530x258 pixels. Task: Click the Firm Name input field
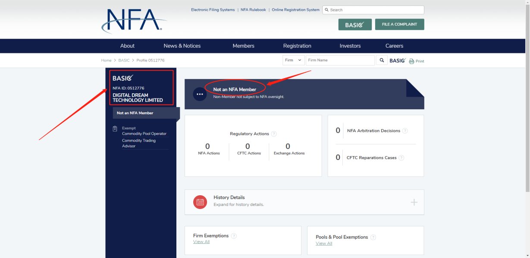pos(340,60)
